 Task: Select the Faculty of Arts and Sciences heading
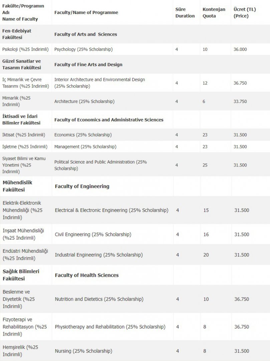tap(85, 34)
